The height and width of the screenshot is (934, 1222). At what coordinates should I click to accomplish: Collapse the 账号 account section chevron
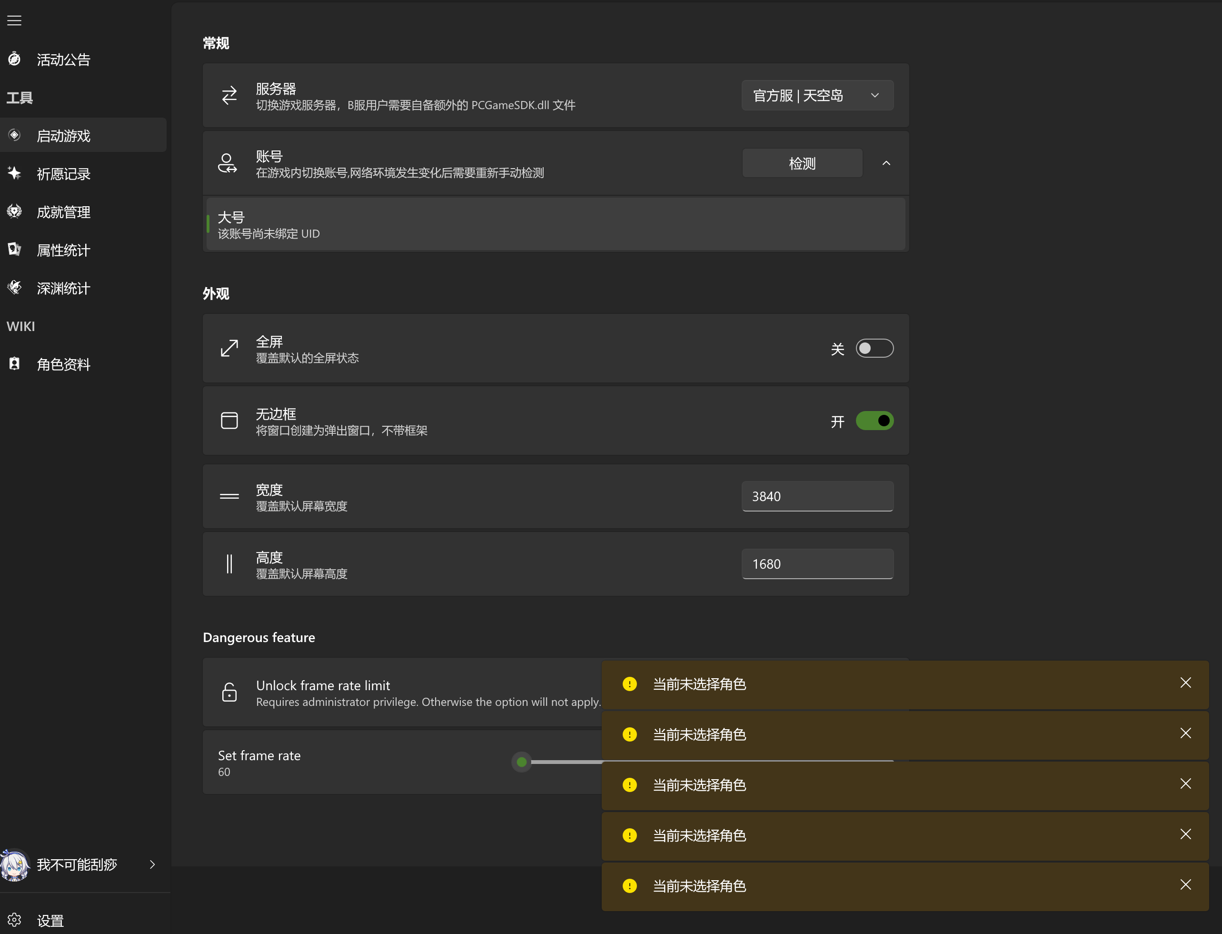[886, 163]
